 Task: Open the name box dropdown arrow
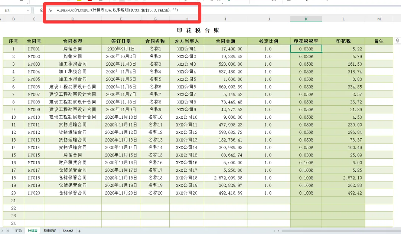[28, 10]
